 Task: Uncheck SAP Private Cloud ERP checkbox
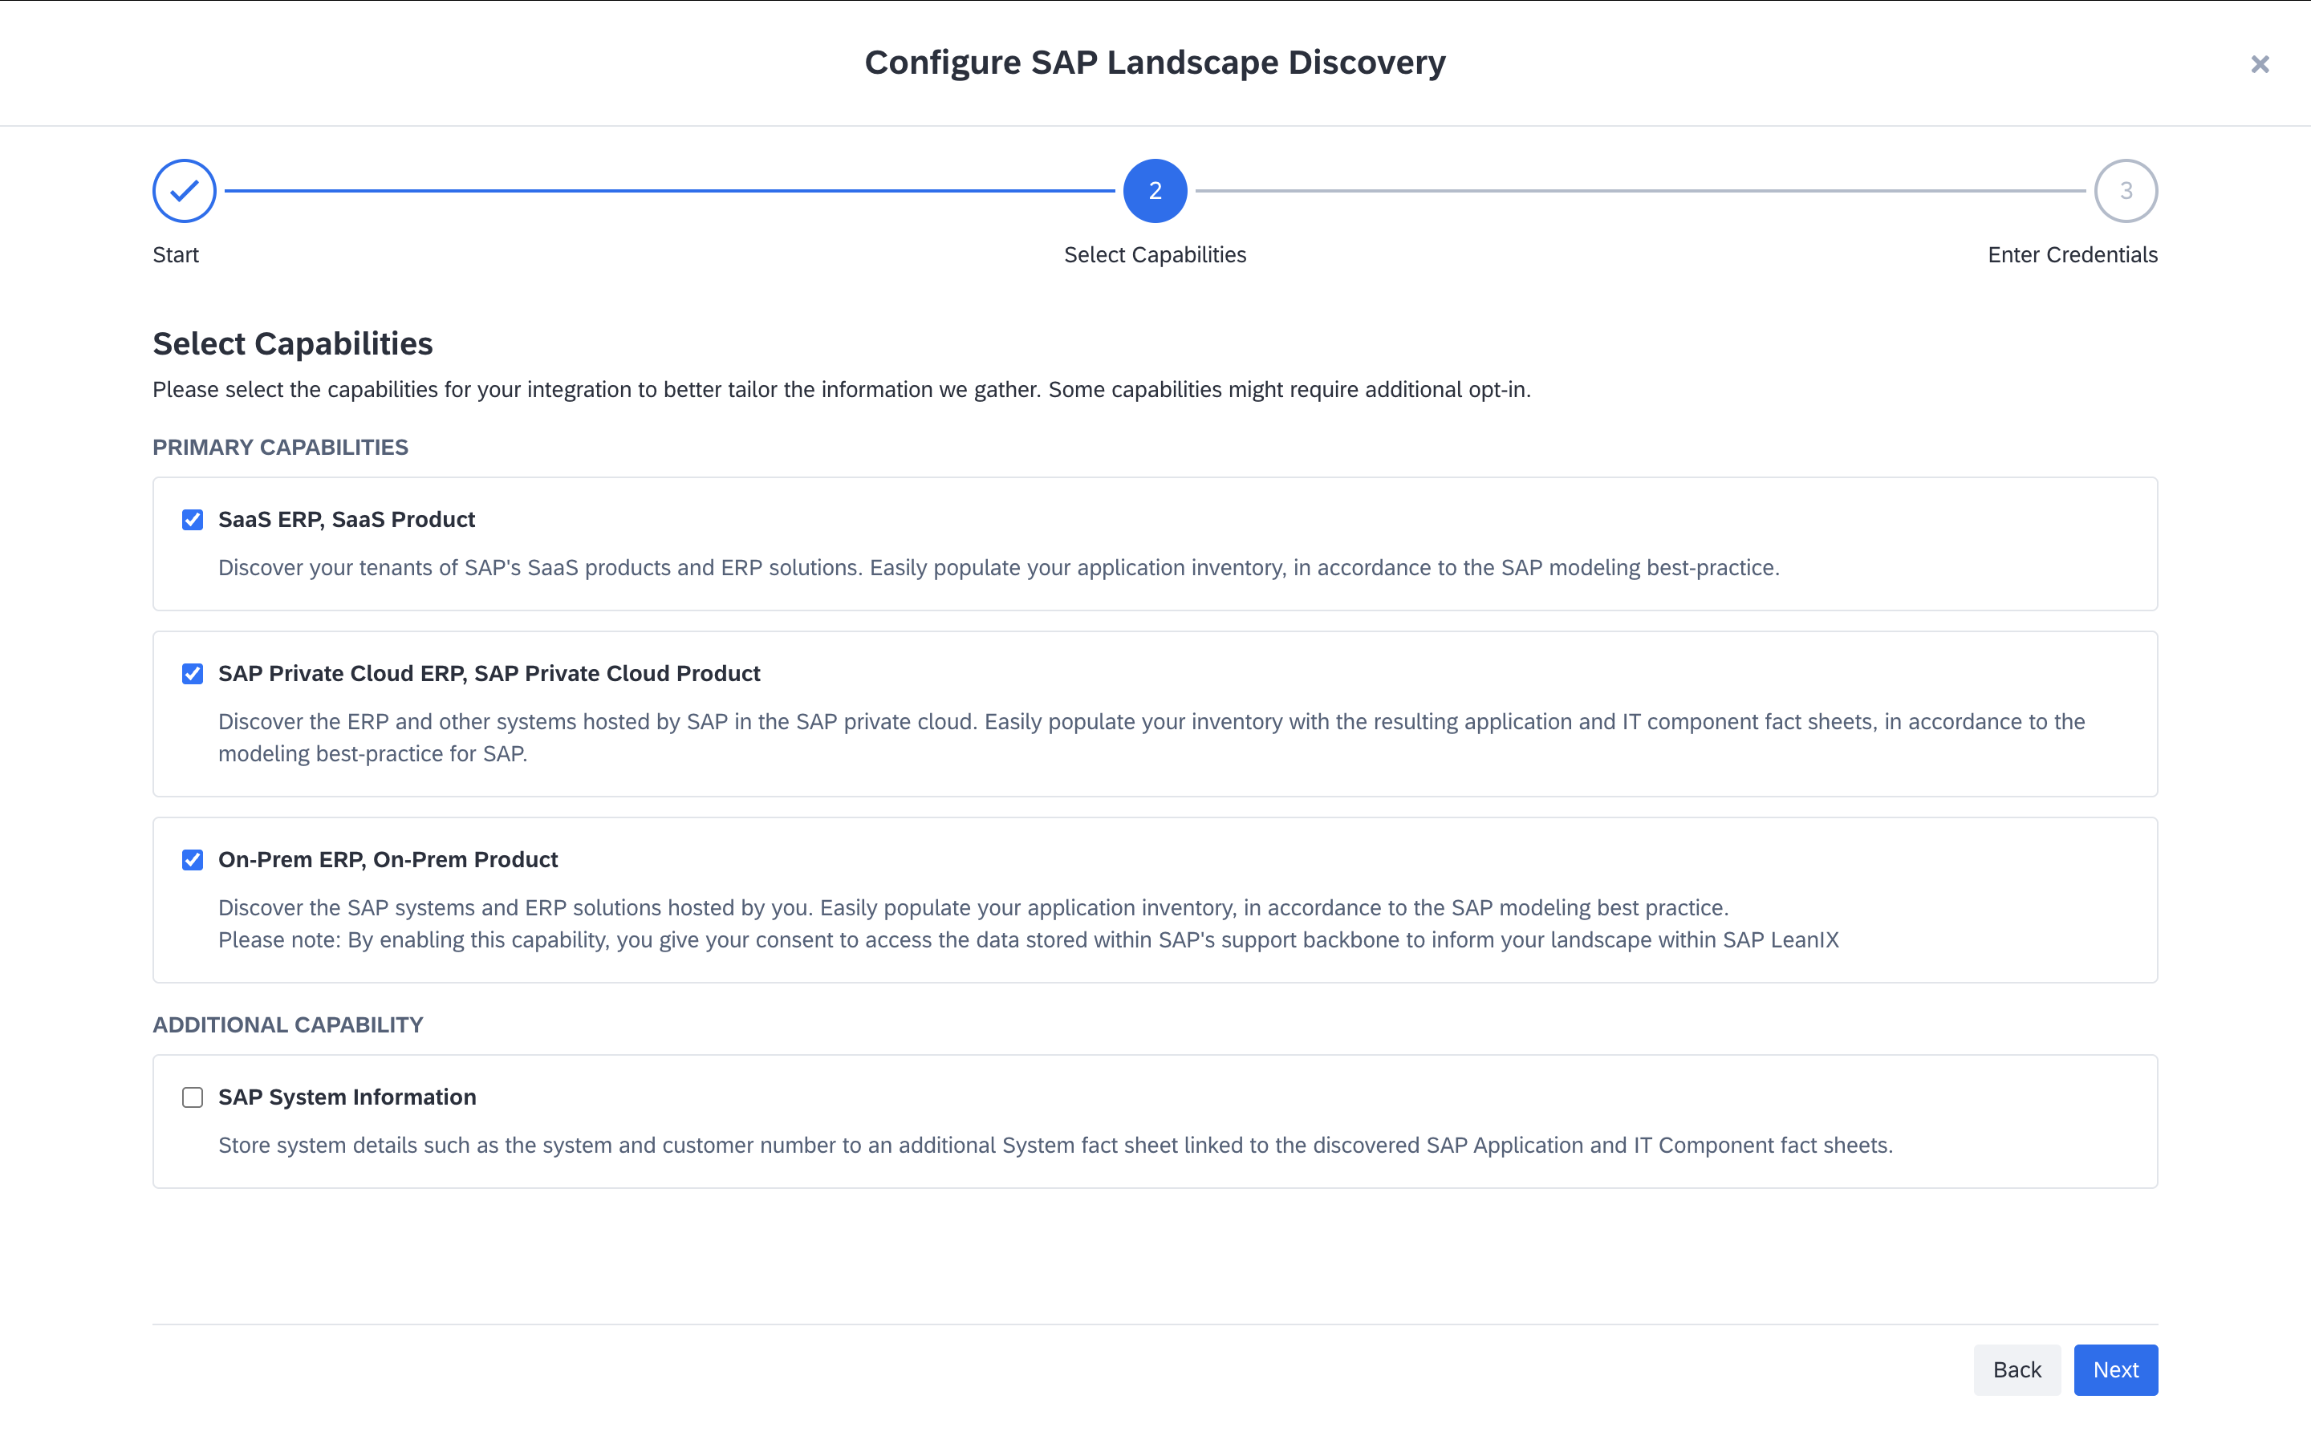[x=193, y=673]
